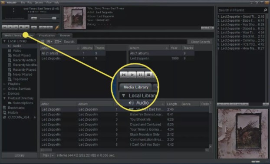
Task: Click the Play button in bottom bar
Action: (46, 155)
